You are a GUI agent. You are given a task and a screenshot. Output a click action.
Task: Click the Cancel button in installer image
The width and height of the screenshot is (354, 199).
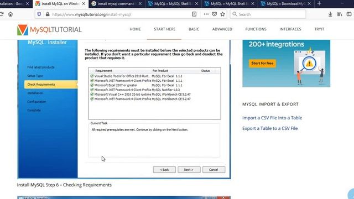click(x=214, y=170)
